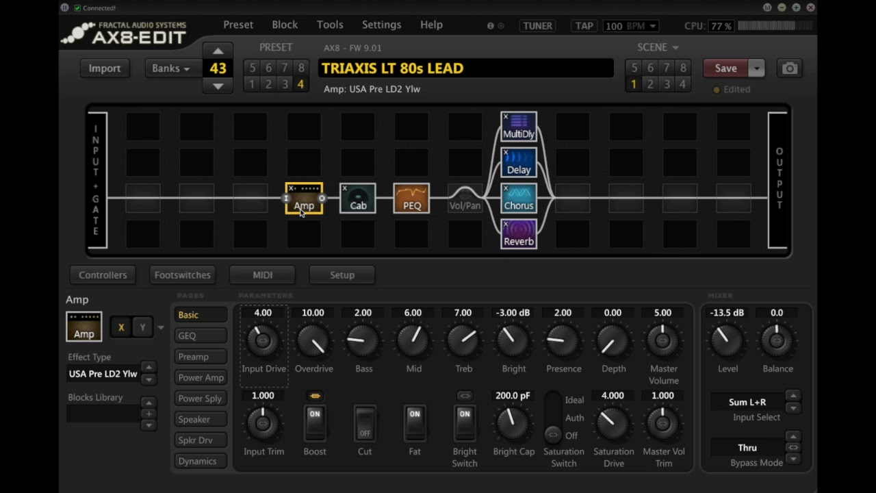Click the Bypass Mode link icon
Image resolution: width=876 pixels, height=493 pixels.
793,448
